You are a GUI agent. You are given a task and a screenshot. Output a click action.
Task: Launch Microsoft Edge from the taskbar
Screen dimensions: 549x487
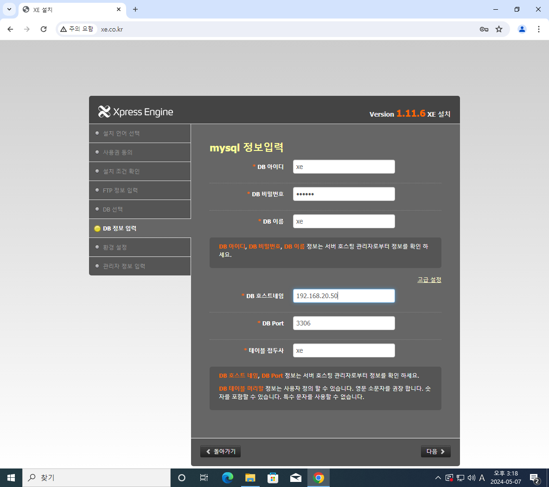coord(228,478)
